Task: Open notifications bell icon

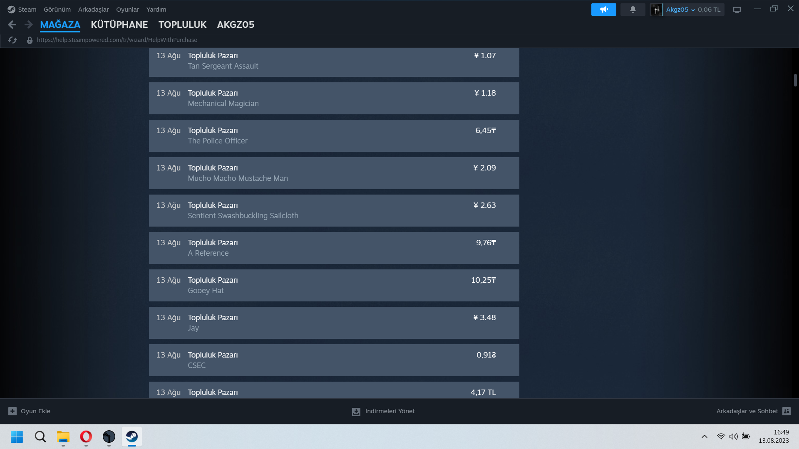Action: coord(633,10)
